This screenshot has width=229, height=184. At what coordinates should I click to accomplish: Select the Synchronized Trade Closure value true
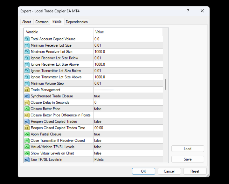(x=128, y=96)
